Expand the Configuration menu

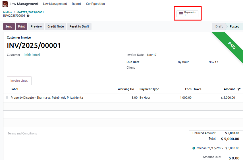pyautogui.click(x=95, y=4)
